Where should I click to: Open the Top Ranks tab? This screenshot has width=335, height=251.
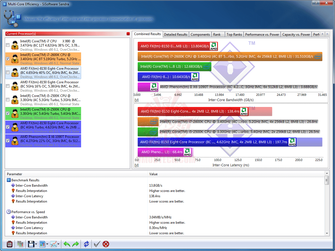tap(234, 35)
